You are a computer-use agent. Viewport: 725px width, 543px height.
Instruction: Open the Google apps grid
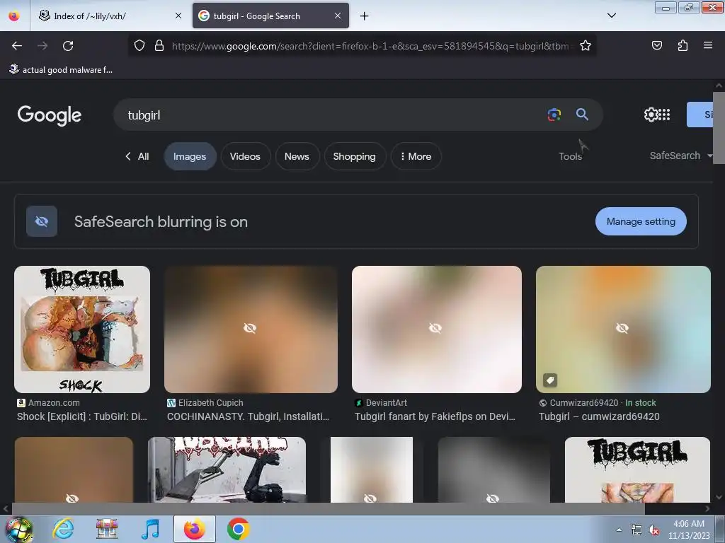pyautogui.click(x=664, y=115)
